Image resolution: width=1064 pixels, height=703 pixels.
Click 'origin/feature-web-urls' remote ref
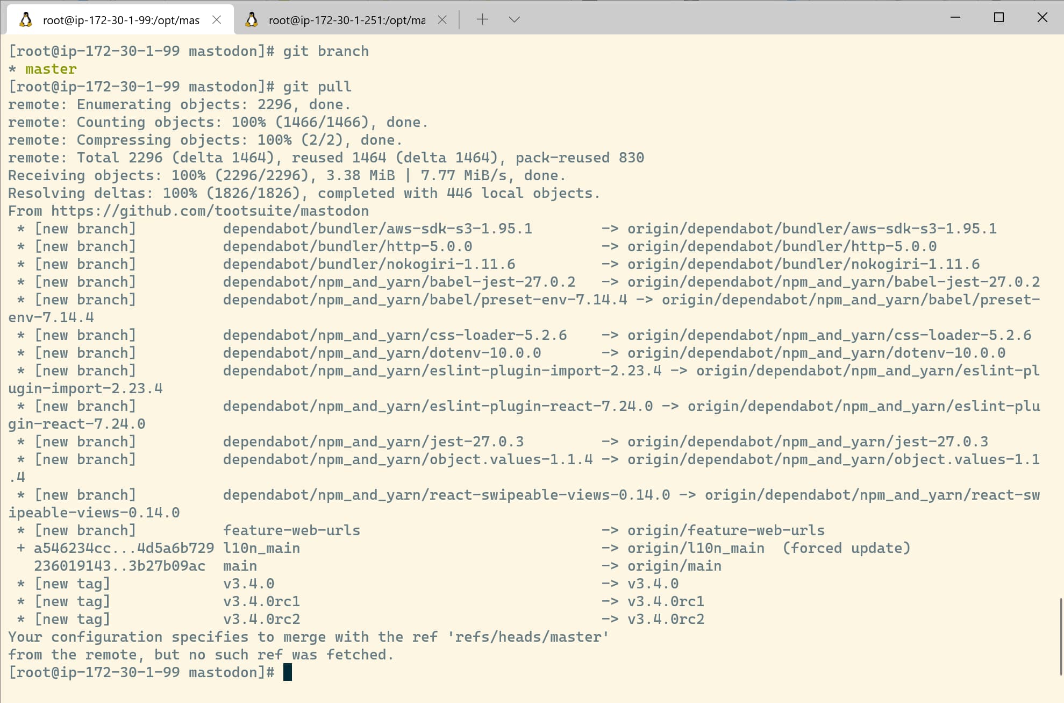click(726, 530)
